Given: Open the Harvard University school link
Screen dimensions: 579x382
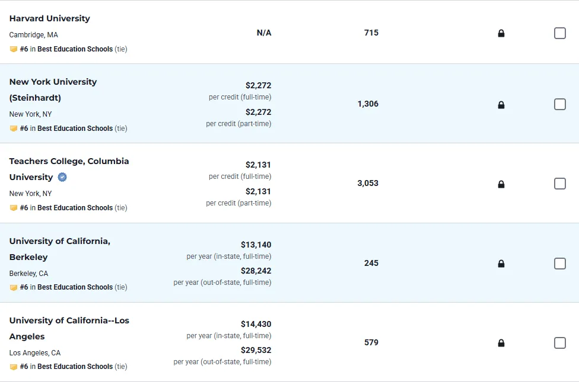Looking at the screenshot, I should pos(50,18).
